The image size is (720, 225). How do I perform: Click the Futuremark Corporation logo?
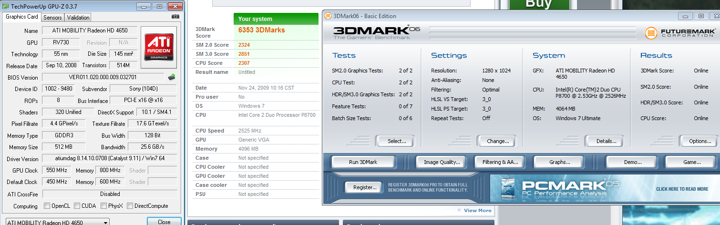click(680, 33)
